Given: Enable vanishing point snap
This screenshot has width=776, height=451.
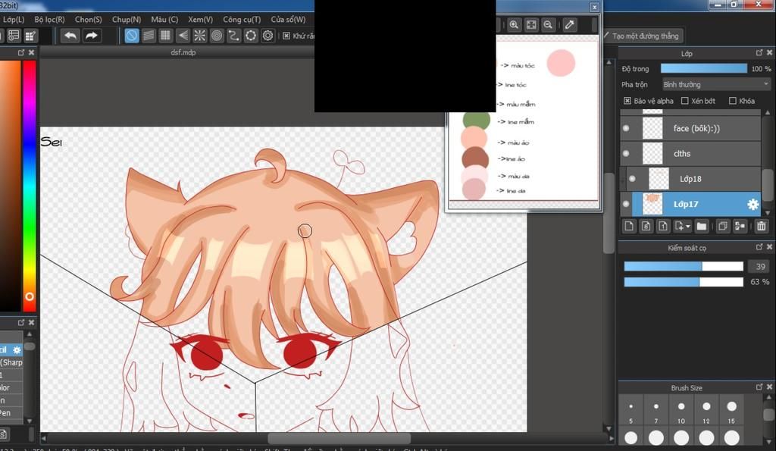Looking at the screenshot, I should (x=183, y=36).
